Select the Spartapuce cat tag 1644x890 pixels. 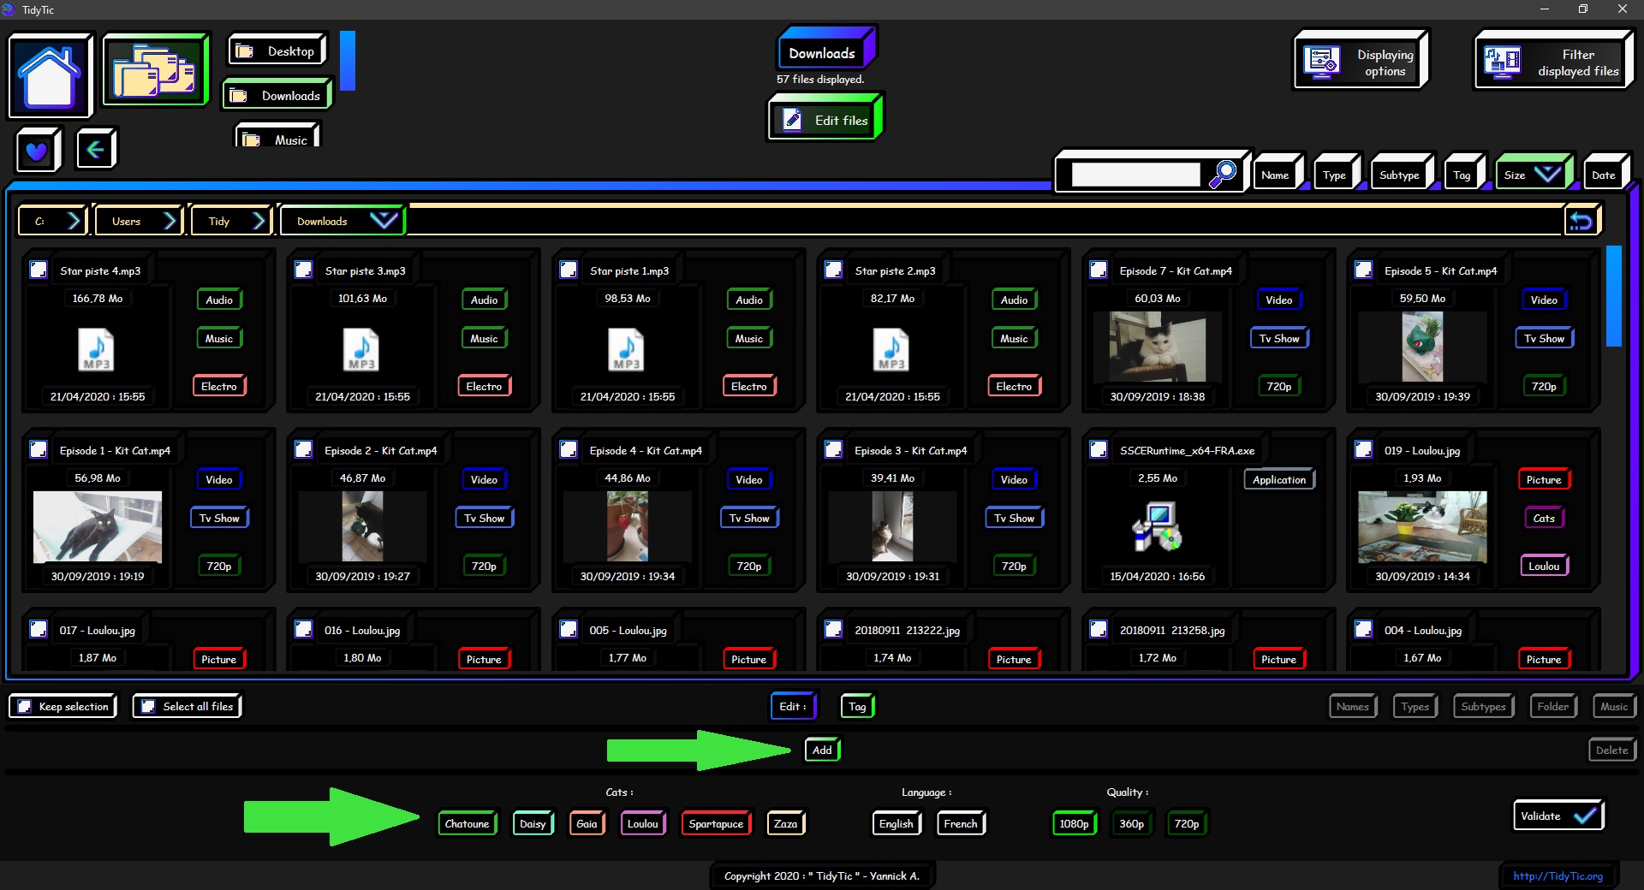click(x=716, y=824)
